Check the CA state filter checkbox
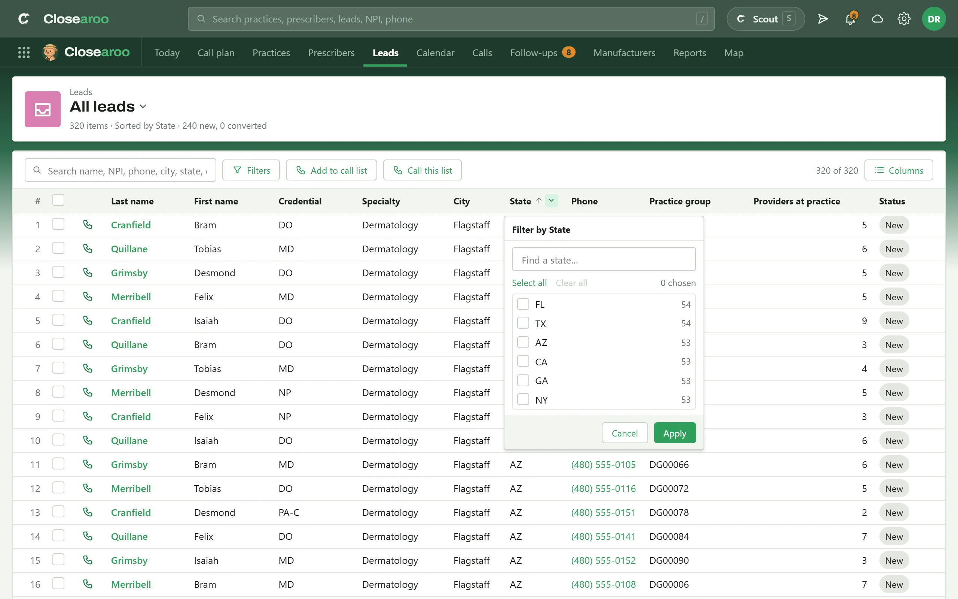Screen dimensions: 958x599 point(523,361)
